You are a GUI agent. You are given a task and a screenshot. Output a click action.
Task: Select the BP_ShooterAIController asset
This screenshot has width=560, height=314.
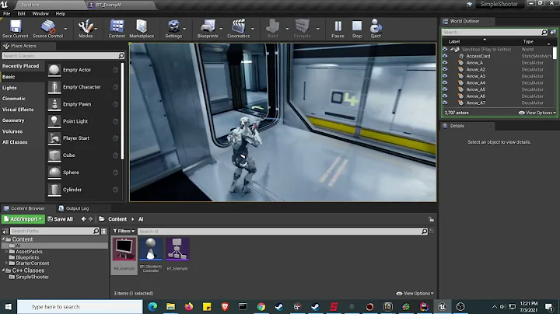coord(151,255)
